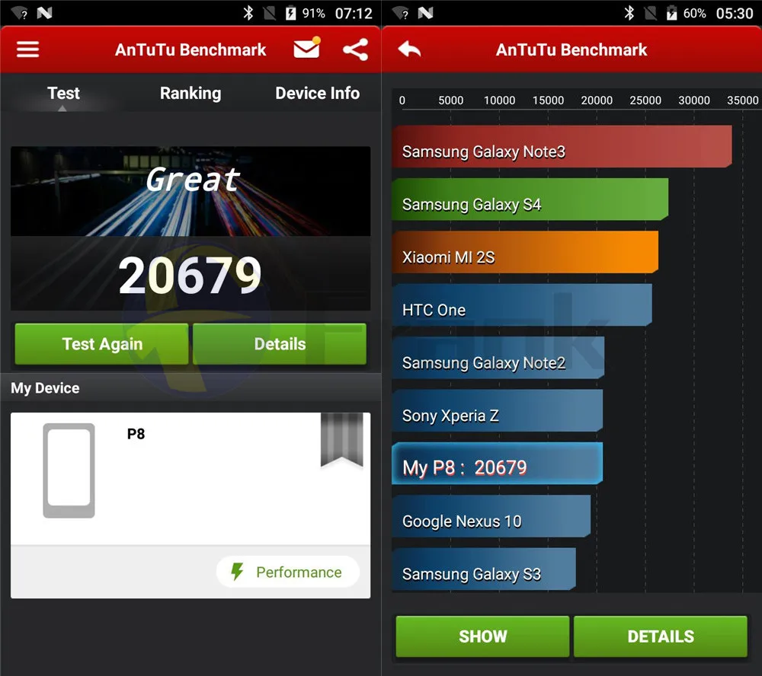Switch to the Test tab
The image size is (762, 676).
coord(63,93)
